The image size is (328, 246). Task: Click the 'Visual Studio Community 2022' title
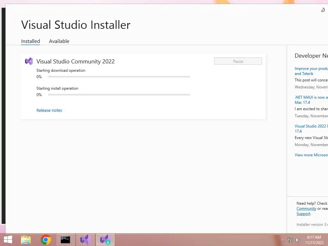tap(76, 61)
